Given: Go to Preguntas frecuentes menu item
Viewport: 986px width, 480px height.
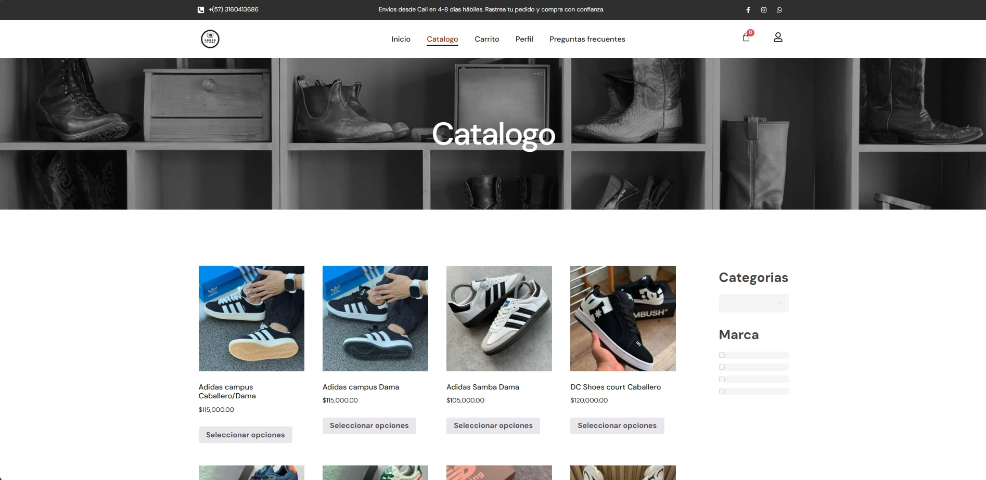Looking at the screenshot, I should click(587, 39).
